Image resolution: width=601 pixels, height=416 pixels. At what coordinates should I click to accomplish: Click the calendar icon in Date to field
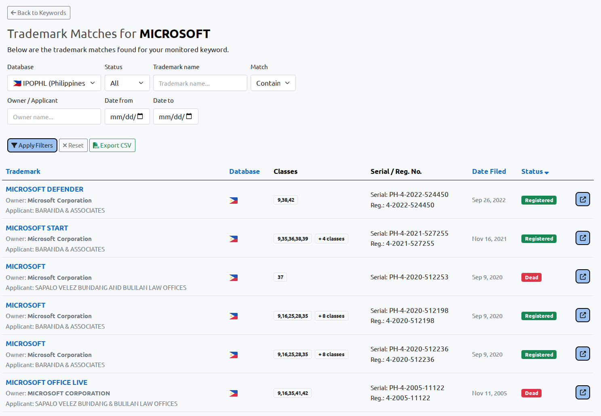click(x=189, y=116)
